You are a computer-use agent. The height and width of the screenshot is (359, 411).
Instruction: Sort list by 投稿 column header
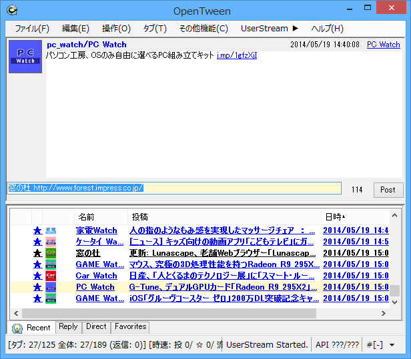224,217
